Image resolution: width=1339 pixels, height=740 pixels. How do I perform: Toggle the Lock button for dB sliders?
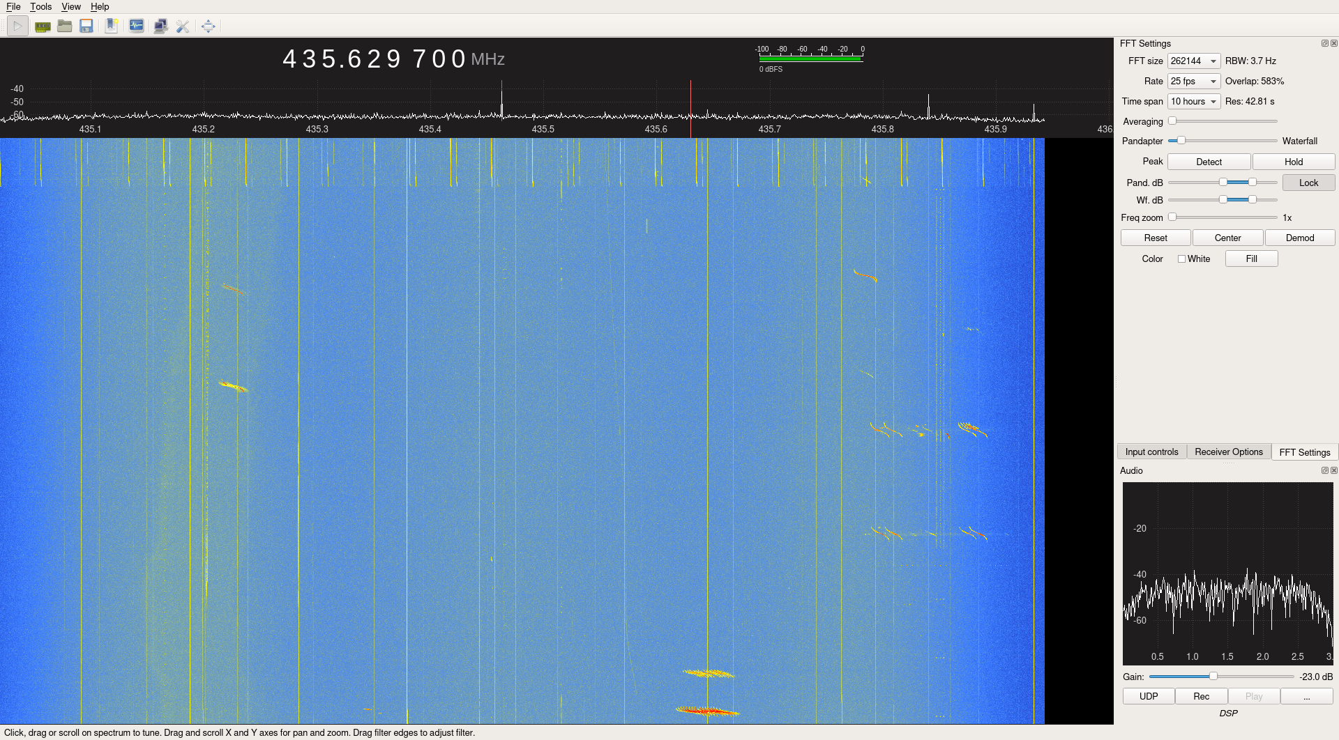pos(1309,183)
